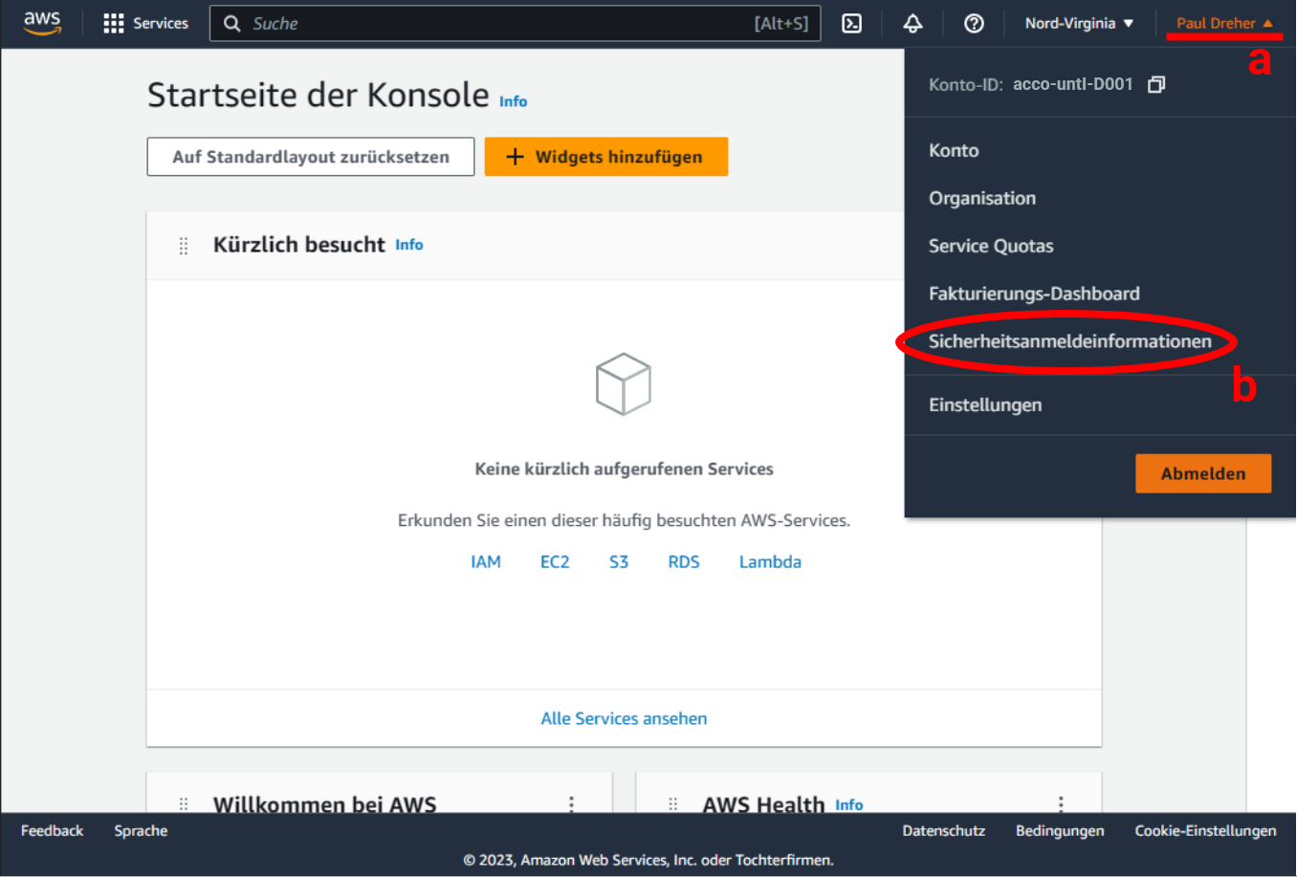Open Info link next to AWS Health
Screen dimensions: 1297x877
click(848, 805)
